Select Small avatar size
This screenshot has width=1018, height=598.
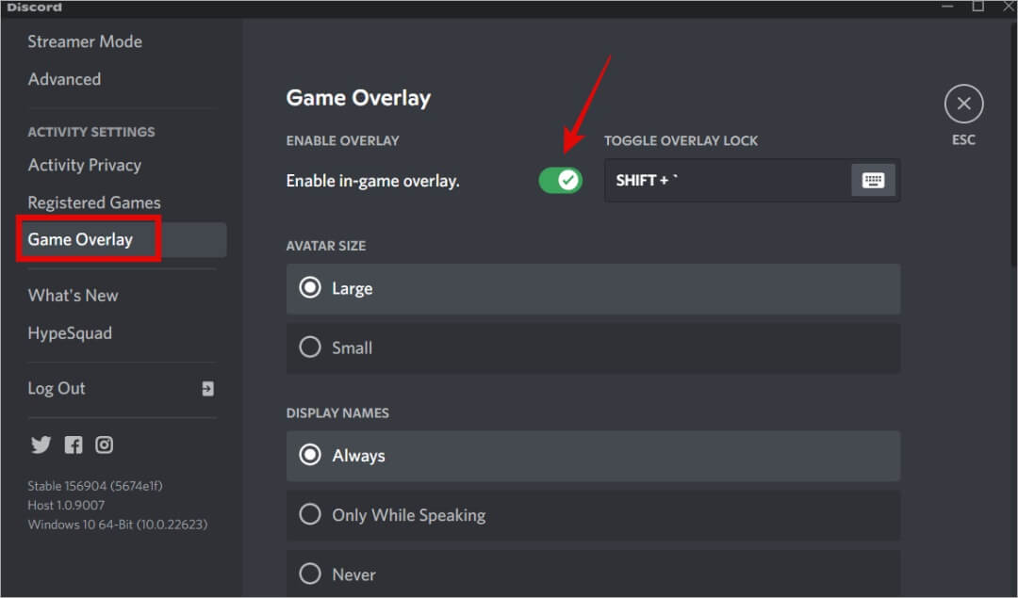pos(593,348)
